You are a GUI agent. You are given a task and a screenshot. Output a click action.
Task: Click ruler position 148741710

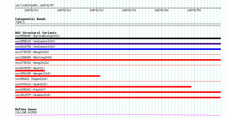[x=64, y=10]
